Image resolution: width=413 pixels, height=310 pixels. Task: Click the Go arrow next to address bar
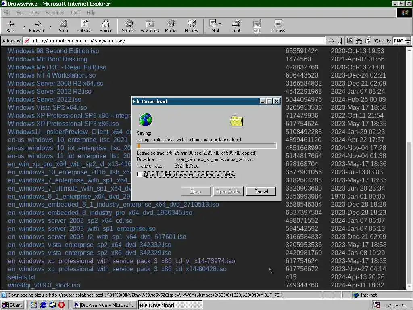coord(331,41)
